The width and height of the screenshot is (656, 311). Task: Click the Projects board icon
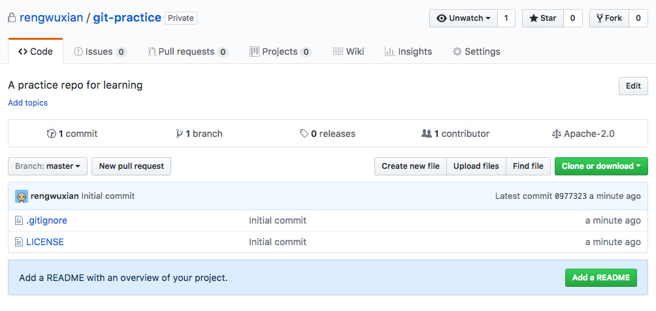point(254,52)
